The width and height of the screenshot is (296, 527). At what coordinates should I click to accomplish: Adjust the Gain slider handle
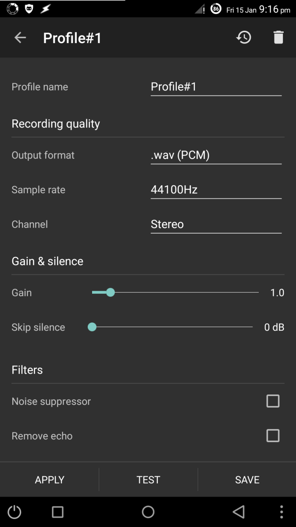click(110, 292)
